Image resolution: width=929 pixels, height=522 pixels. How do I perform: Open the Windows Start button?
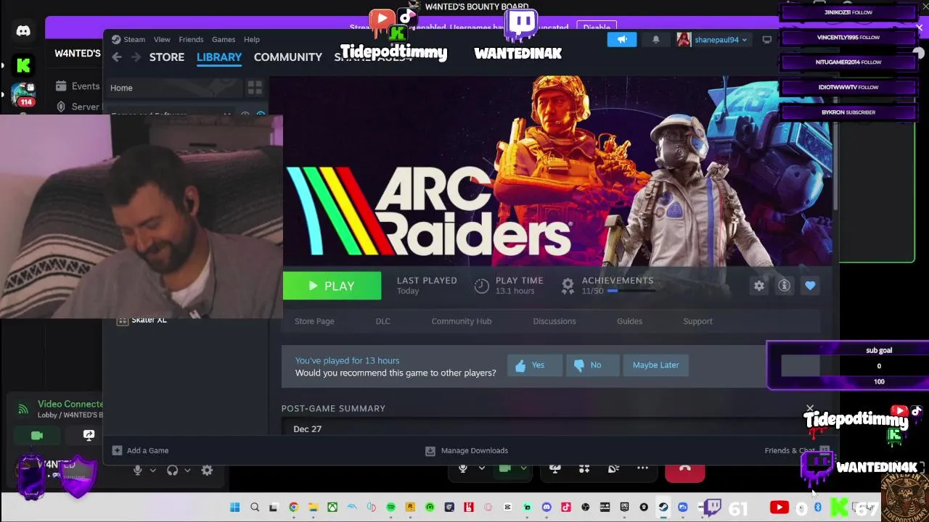coord(235,507)
